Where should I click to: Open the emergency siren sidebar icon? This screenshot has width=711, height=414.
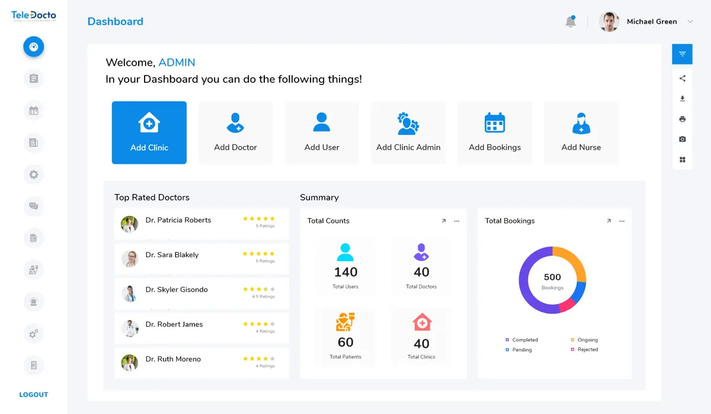[34, 302]
